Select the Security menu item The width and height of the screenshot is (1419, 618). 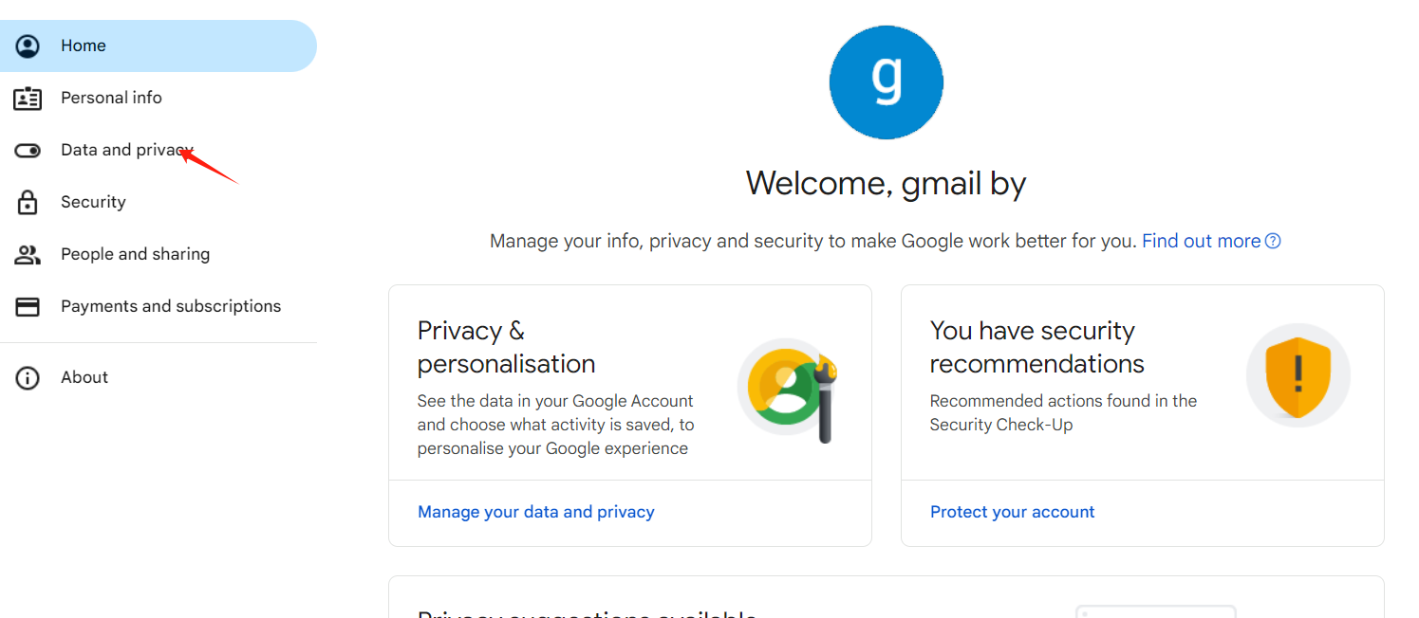(x=93, y=202)
